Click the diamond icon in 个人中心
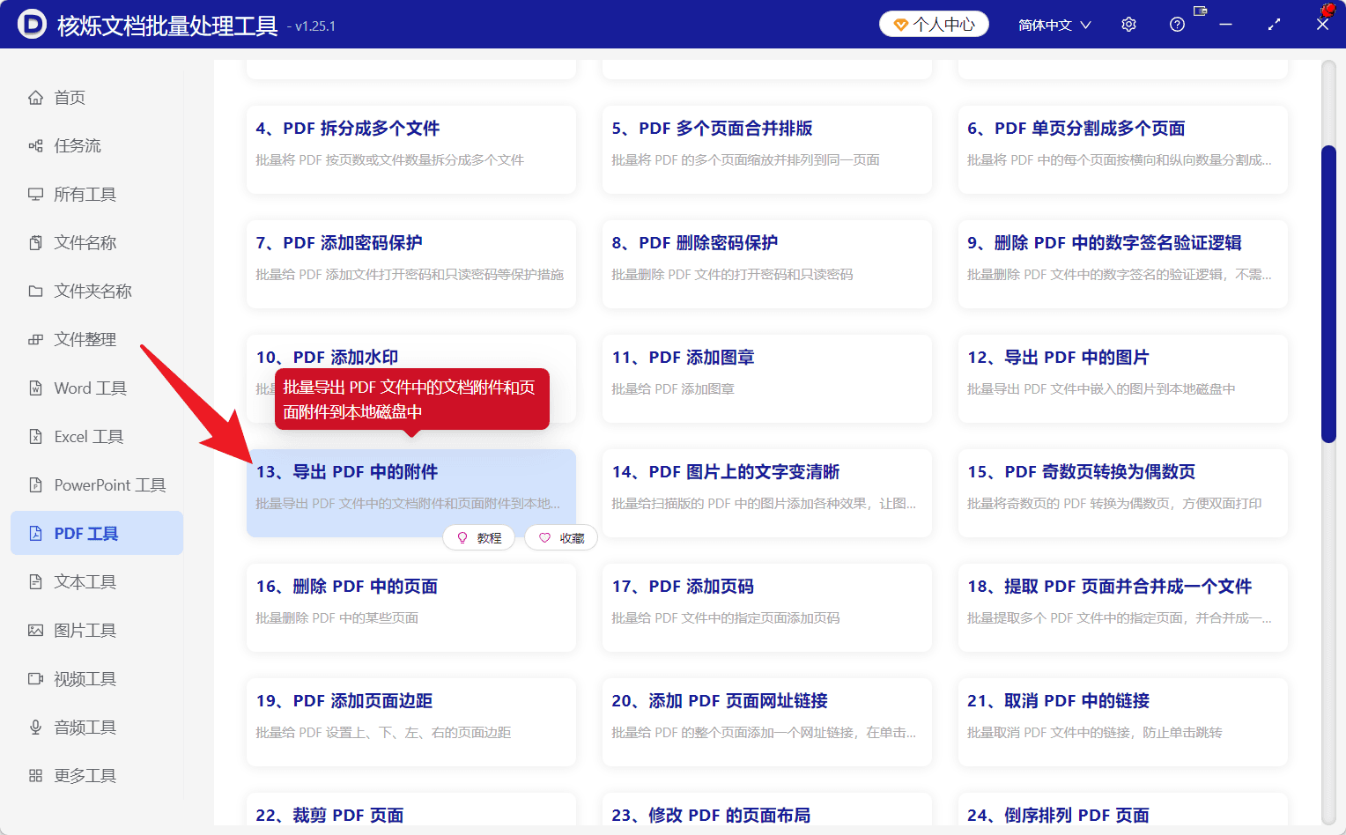Screen dimensions: 1346x835 click(x=900, y=25)
